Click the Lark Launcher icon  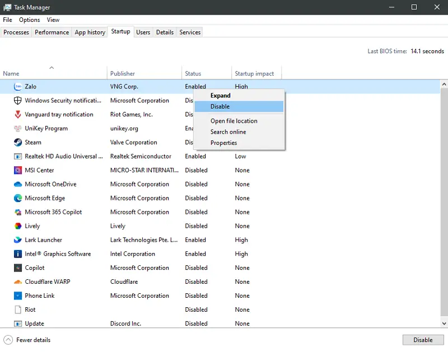(x=18, y=240)
